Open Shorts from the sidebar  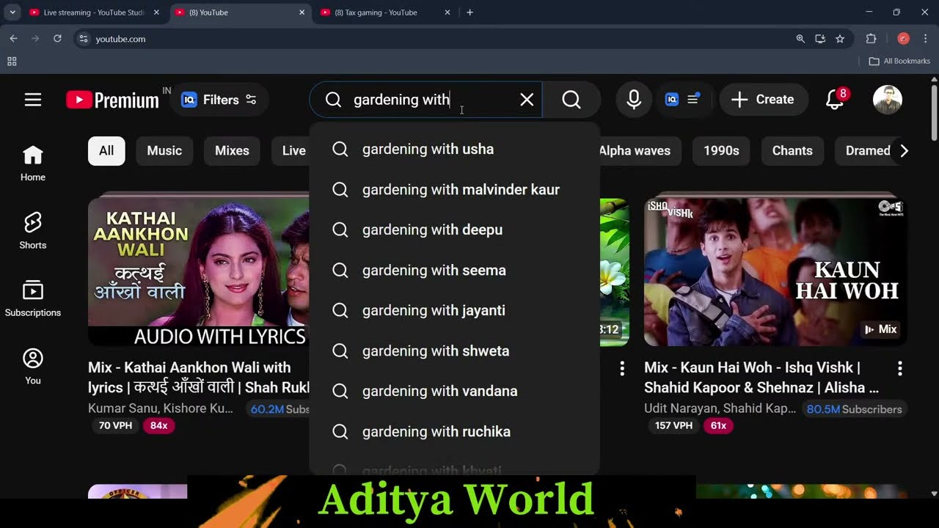pyautogui.click(x=33, y=231)
